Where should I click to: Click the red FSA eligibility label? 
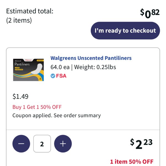pyautogui.click(x=61, y=76)
